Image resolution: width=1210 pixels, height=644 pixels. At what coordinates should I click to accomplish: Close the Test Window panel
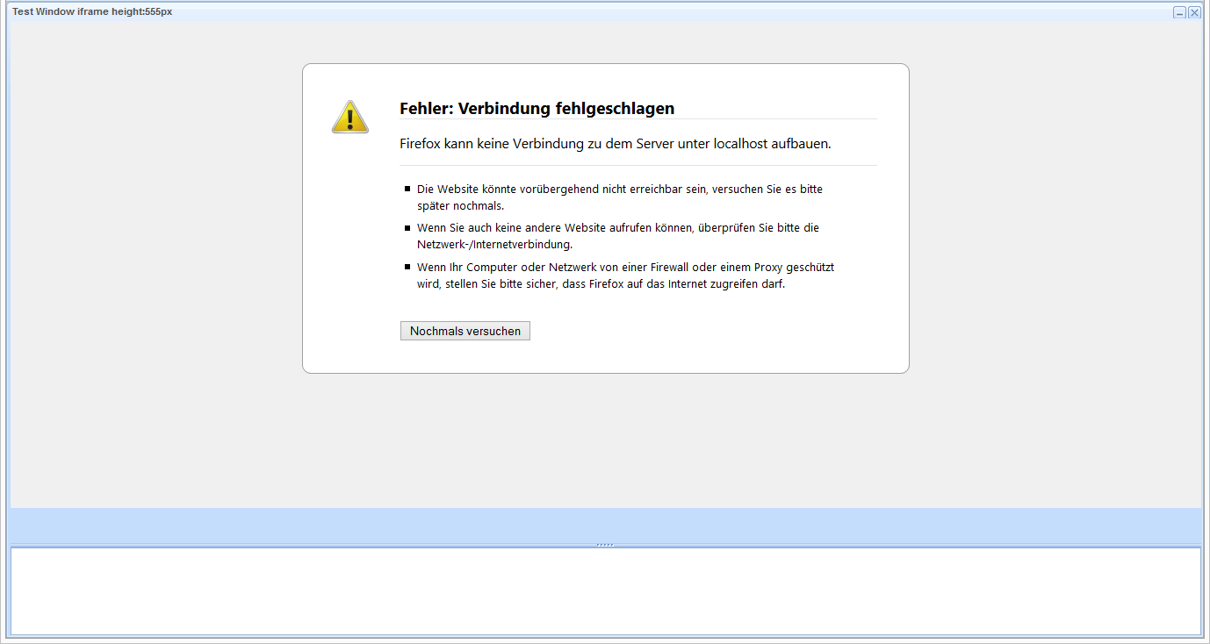1194,12
